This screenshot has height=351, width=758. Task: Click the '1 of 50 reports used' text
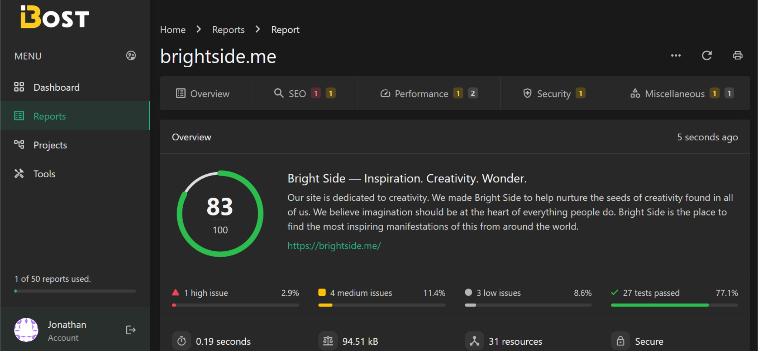click(x=53, y=279)
